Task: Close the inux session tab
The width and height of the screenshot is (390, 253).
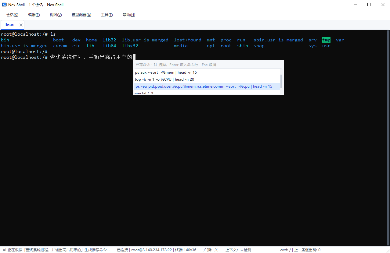Action: [x=21, y=25]
